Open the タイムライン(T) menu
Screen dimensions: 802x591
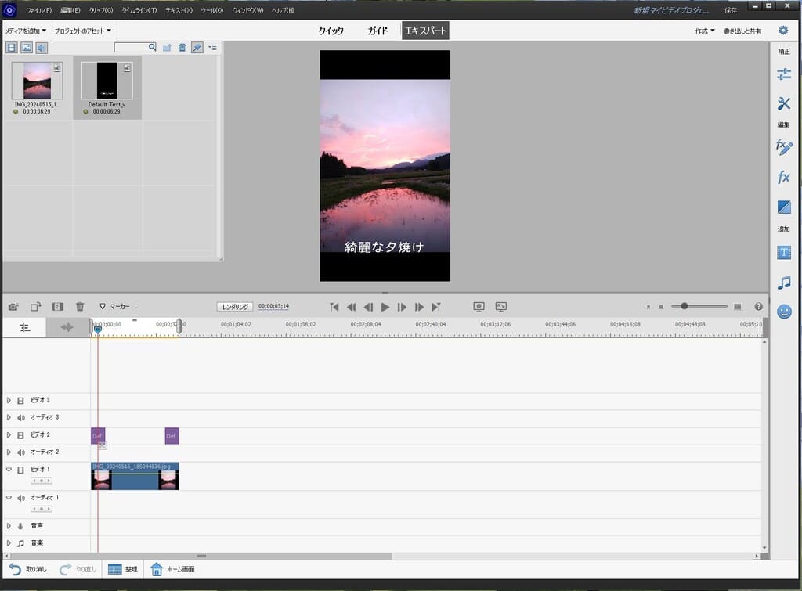click(139, 10)
